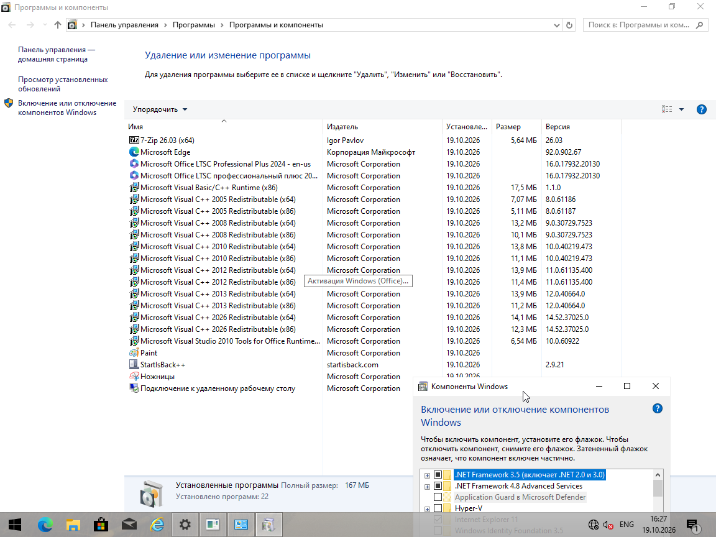Open the blue help icon in Programs window toolbar
716x537 pixels.
[701, 109]
